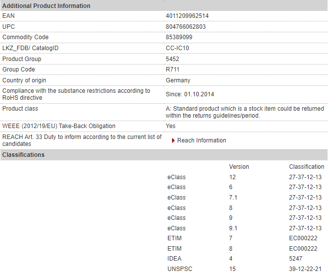
Task: Select the UNSPSC classification 39-12-22-21
Action: point(305,269)
